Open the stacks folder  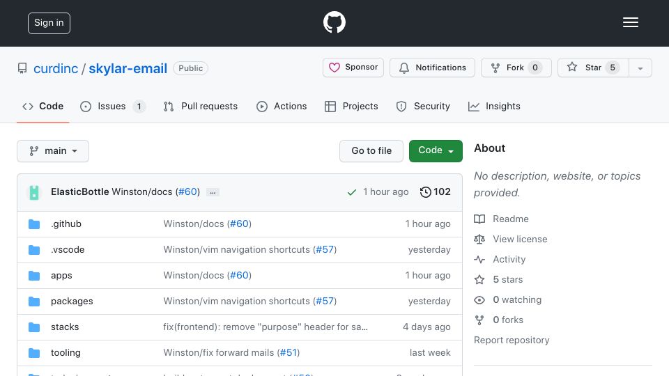click(x=65, y=327)
